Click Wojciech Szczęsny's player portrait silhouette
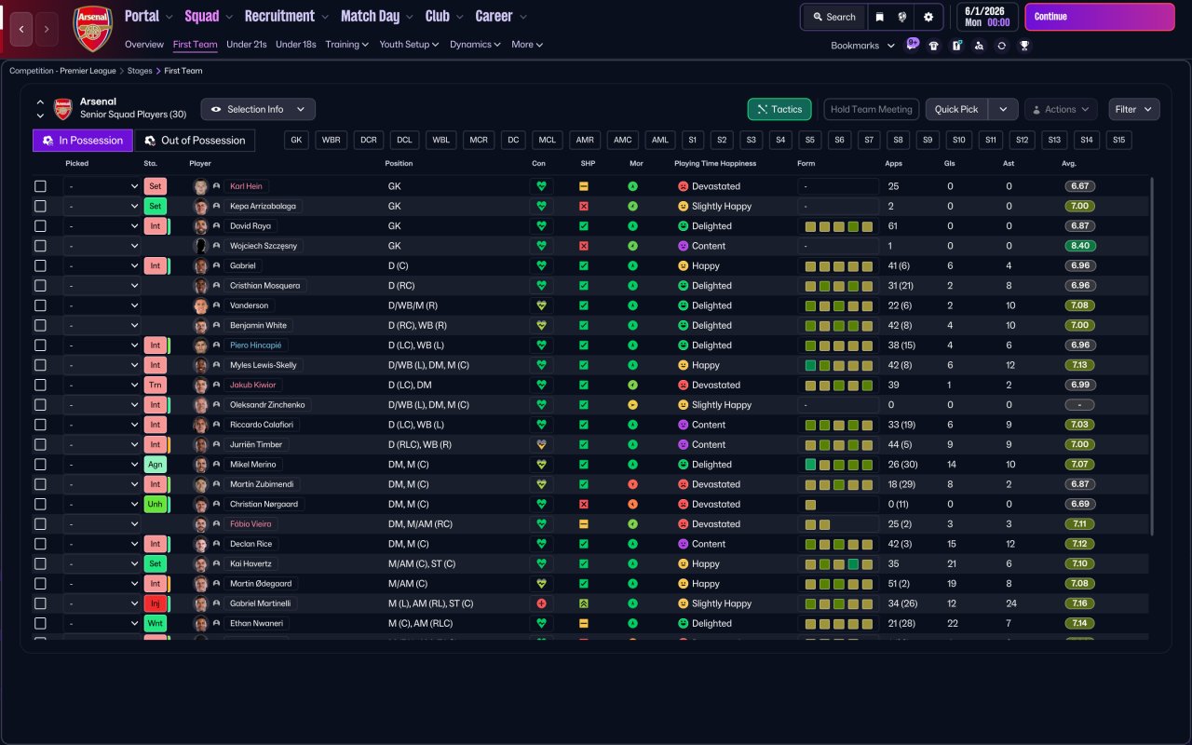 point(200,246)
